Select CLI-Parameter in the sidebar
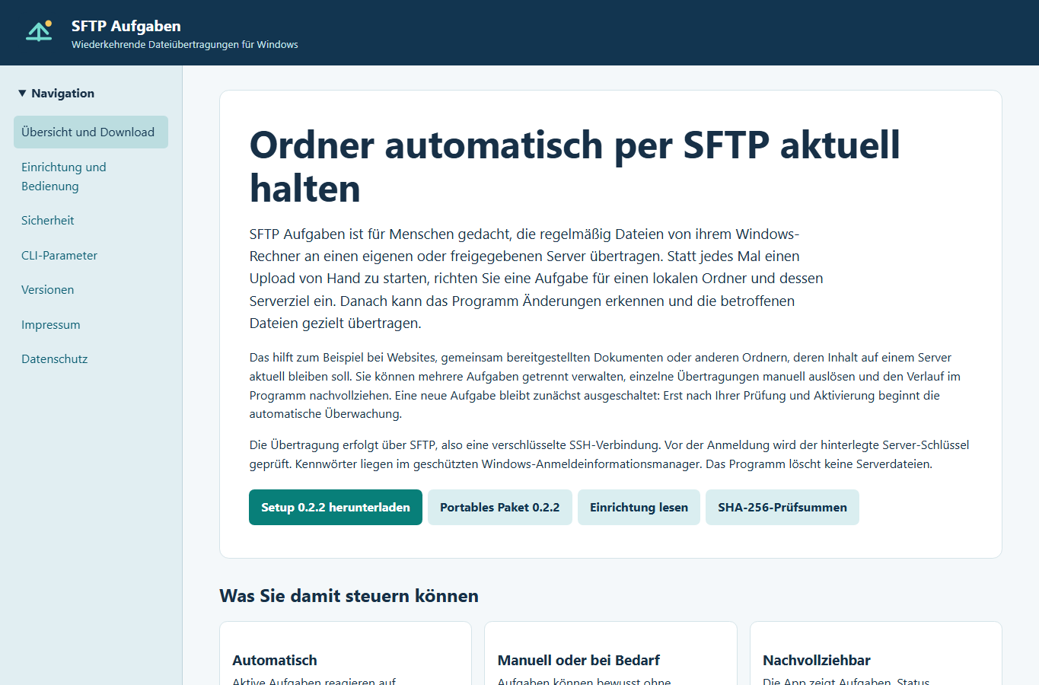1039x685 pixels. tap(91, 256)
